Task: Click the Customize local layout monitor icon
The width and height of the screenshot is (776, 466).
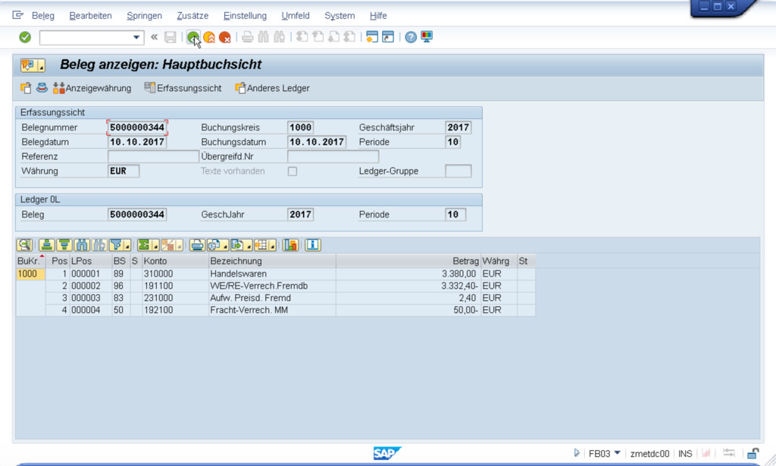Action: 427,37
